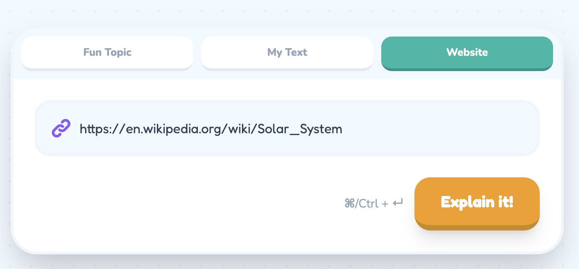This screenshot has height=269, width=579.
Task: Click the command key symbol
Action: click(x=350, y=203)
